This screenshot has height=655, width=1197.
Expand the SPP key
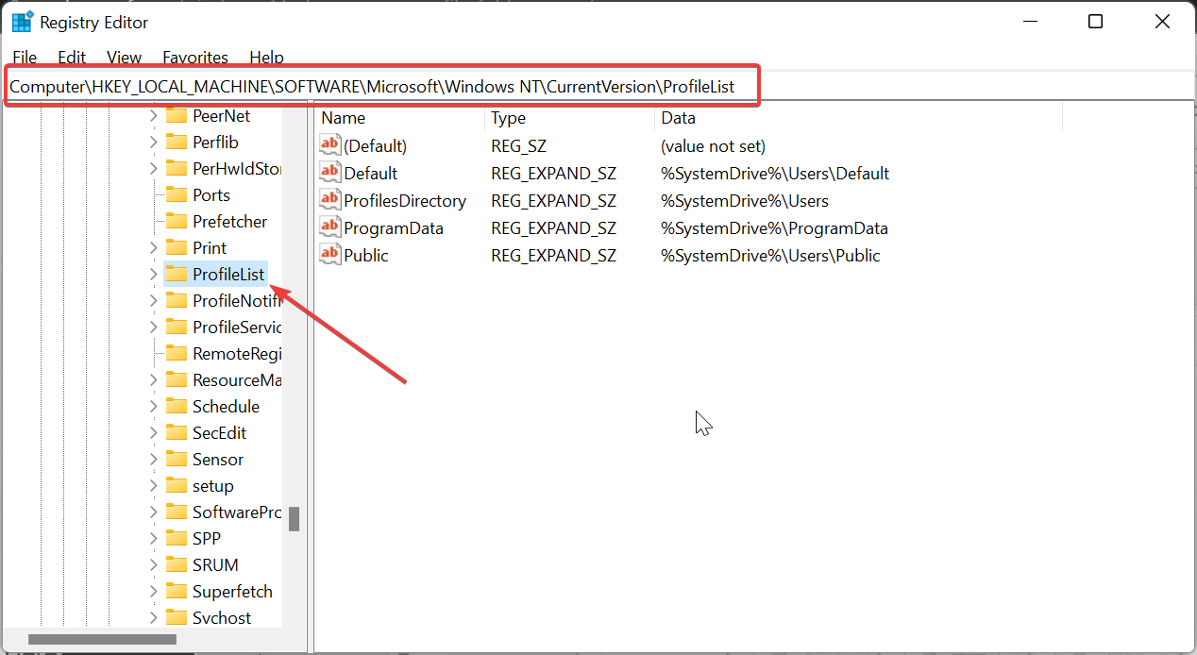point(153,538)
